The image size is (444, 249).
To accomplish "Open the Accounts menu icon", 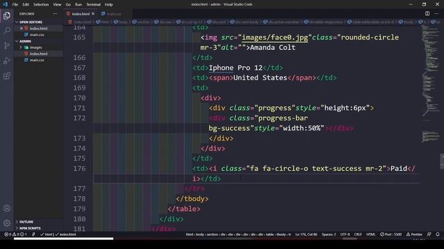I will click(7, 208).
